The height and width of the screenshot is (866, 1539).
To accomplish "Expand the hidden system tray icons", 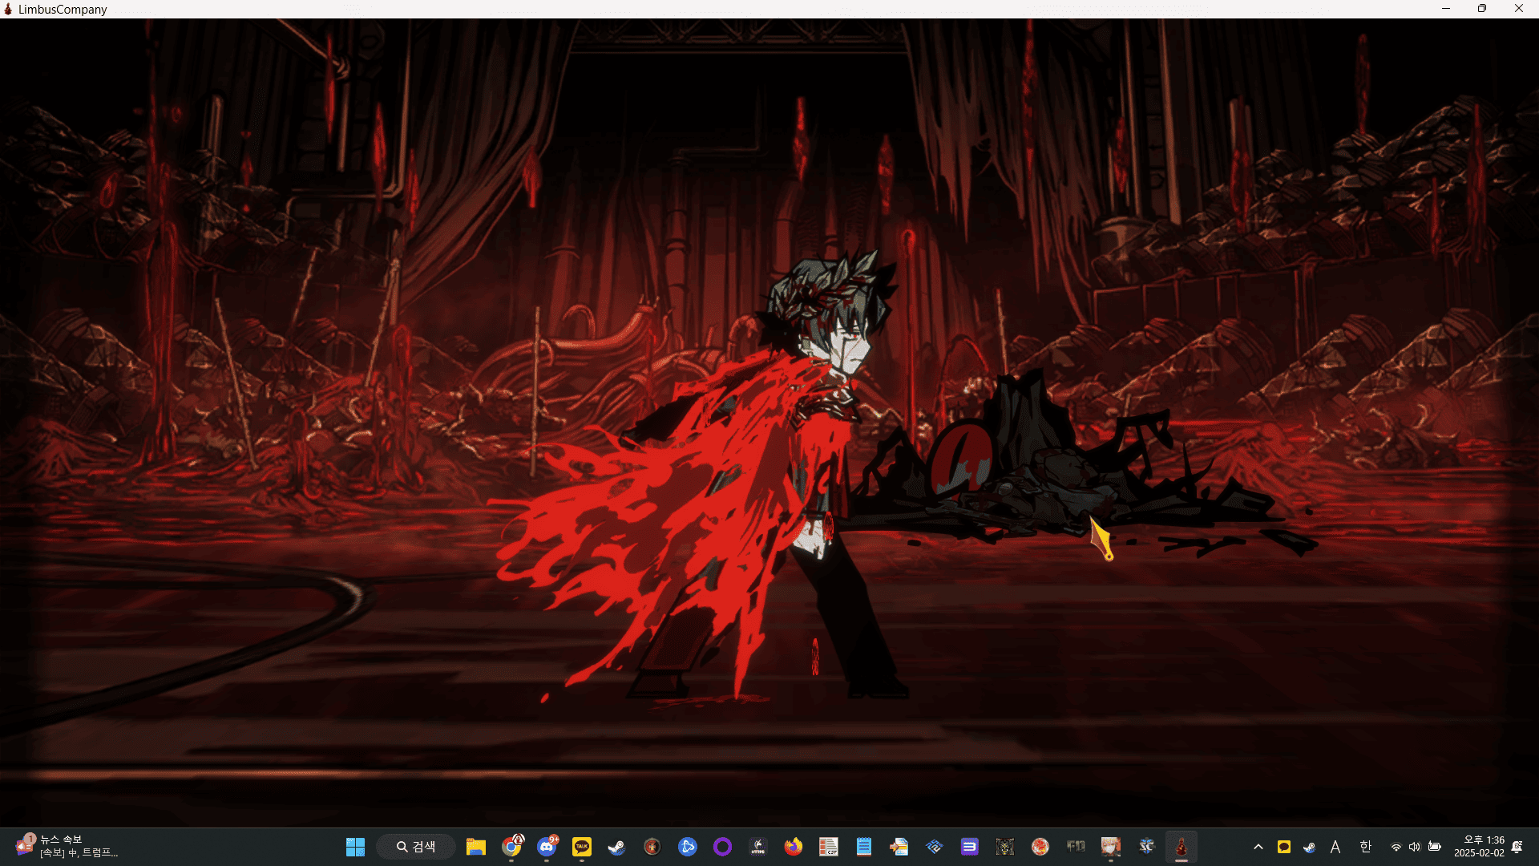I will [x=1258, y=847].
